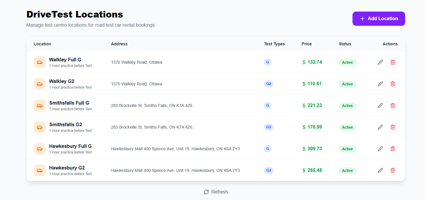This screenshot has height=200, width=425.
Task: Click the Price column header
Action: tap(306, 44)
